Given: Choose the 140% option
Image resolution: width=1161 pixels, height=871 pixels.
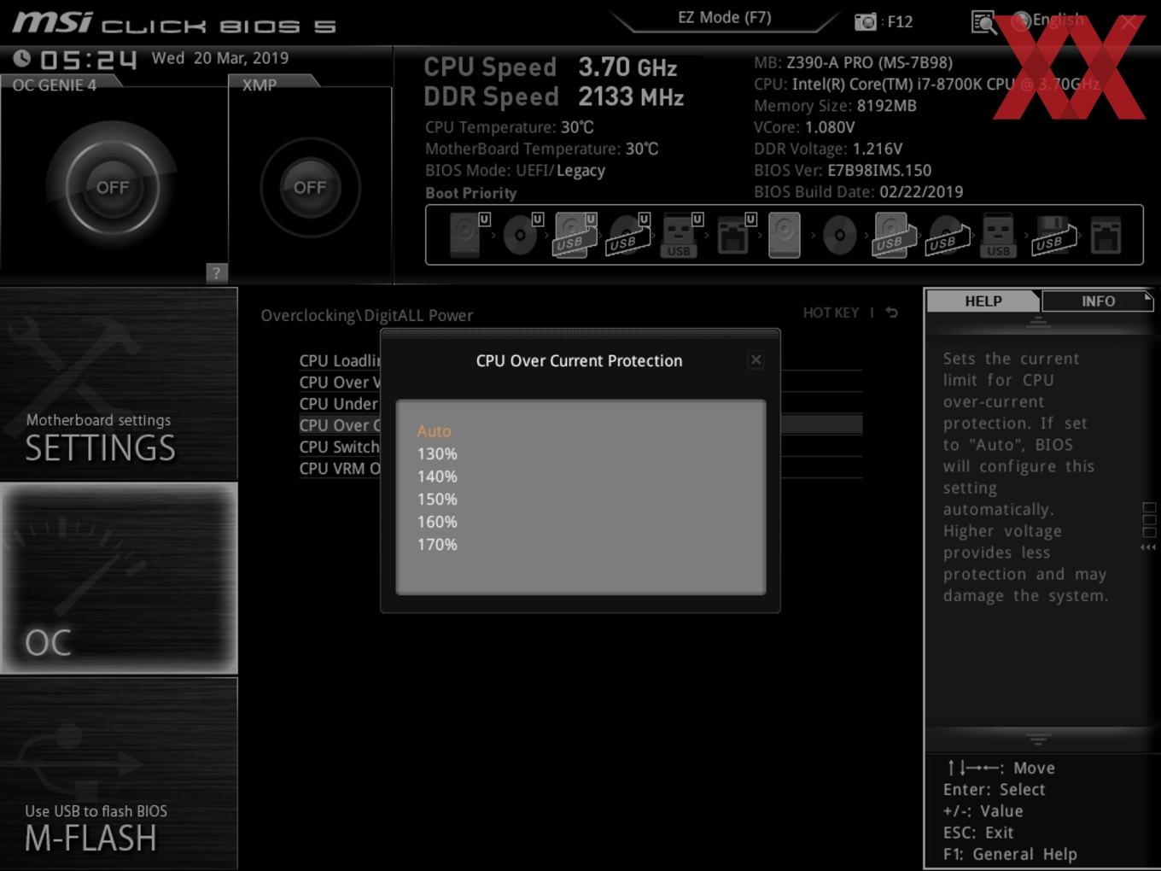Looking at the screenshot, I should [437, 476].
